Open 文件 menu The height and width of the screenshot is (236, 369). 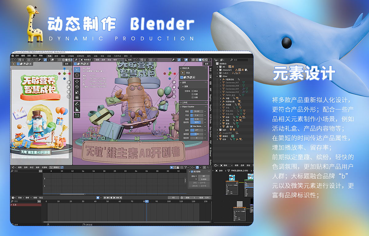pyautogui.click(x=17, y=56)
